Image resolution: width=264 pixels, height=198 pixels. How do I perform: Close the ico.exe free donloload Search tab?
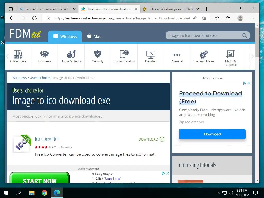(74, 9)
